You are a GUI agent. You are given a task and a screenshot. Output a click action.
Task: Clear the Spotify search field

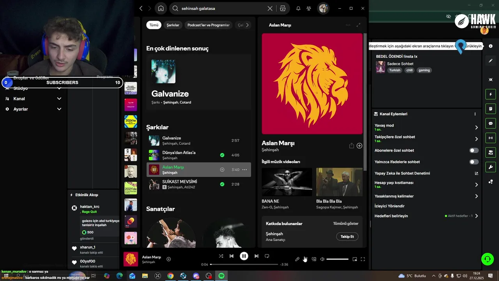[x=270, y=8]
